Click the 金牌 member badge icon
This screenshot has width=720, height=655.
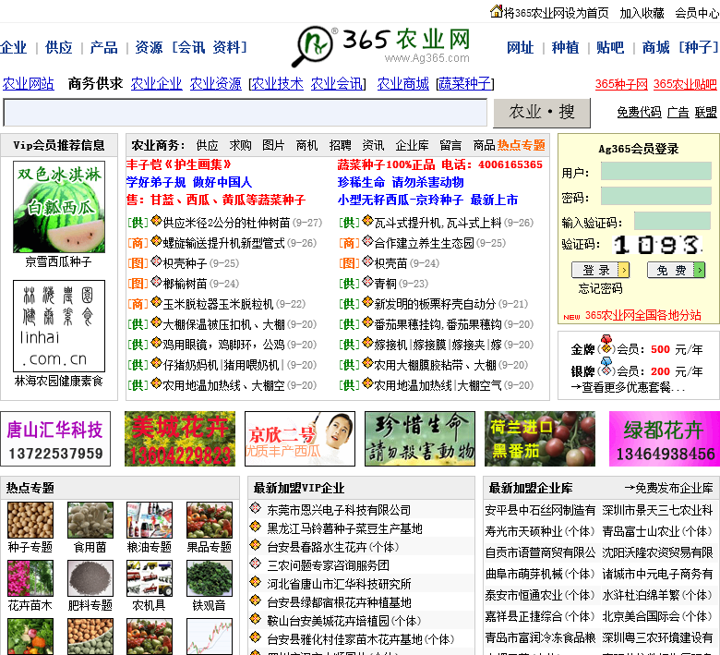tap(606, 345)
